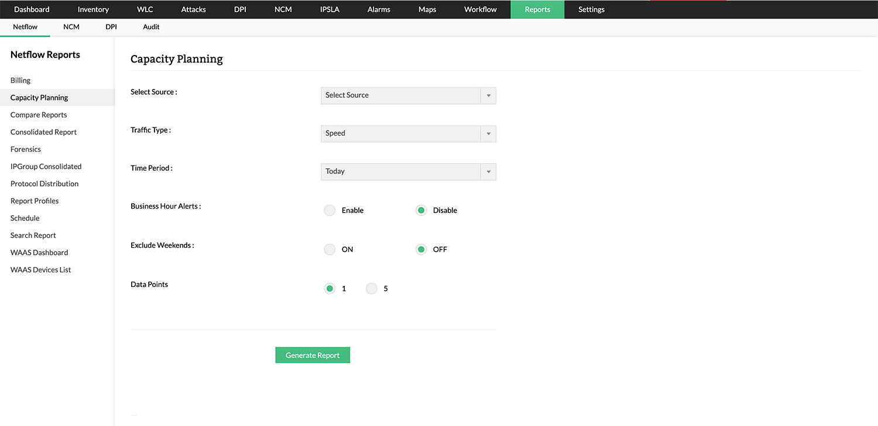Viewport: 878px width, 426px height.
Task: Open the Select Source combo box
Action: point(409,95)
